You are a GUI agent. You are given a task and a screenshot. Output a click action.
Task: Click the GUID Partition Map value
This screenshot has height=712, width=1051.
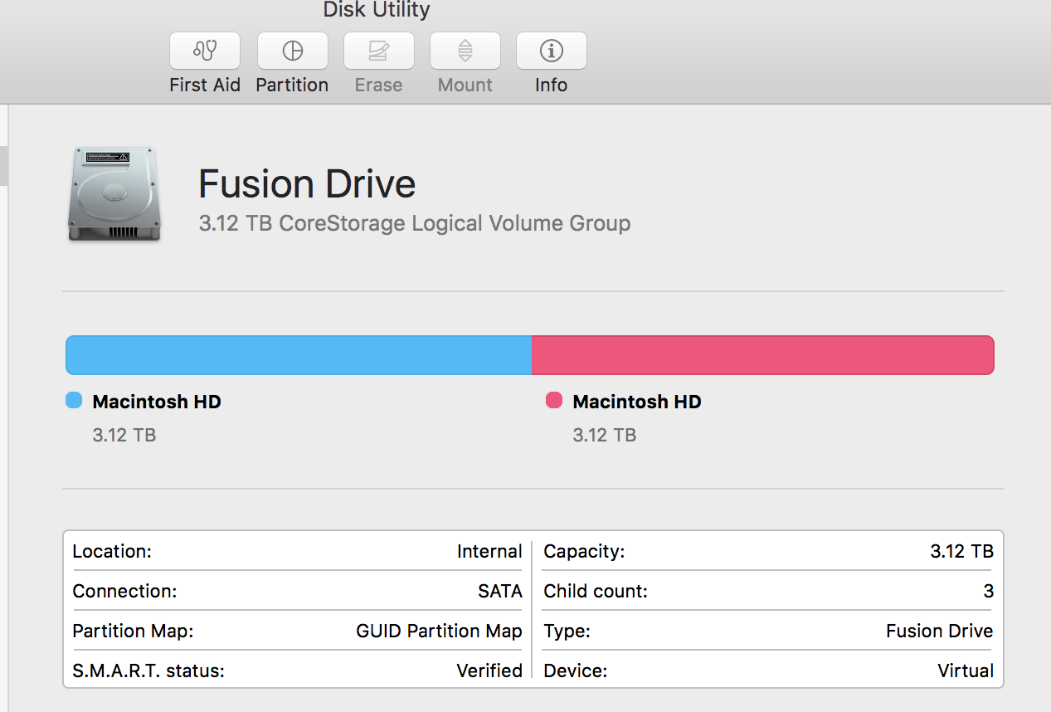pyautogui.click(x=439, y=631)
